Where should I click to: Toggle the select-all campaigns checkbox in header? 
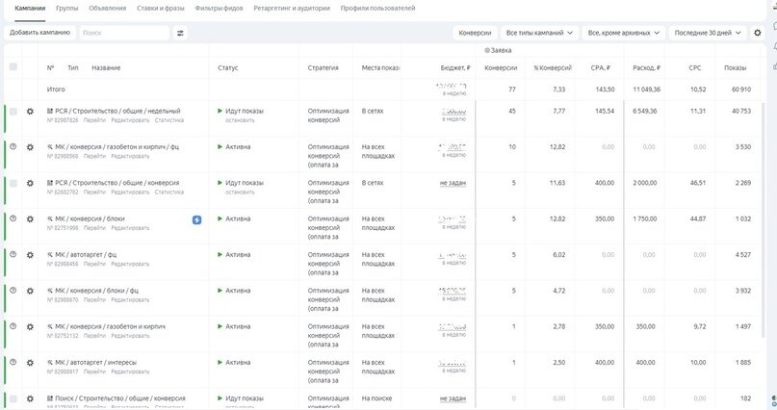[x=13, y=67]
